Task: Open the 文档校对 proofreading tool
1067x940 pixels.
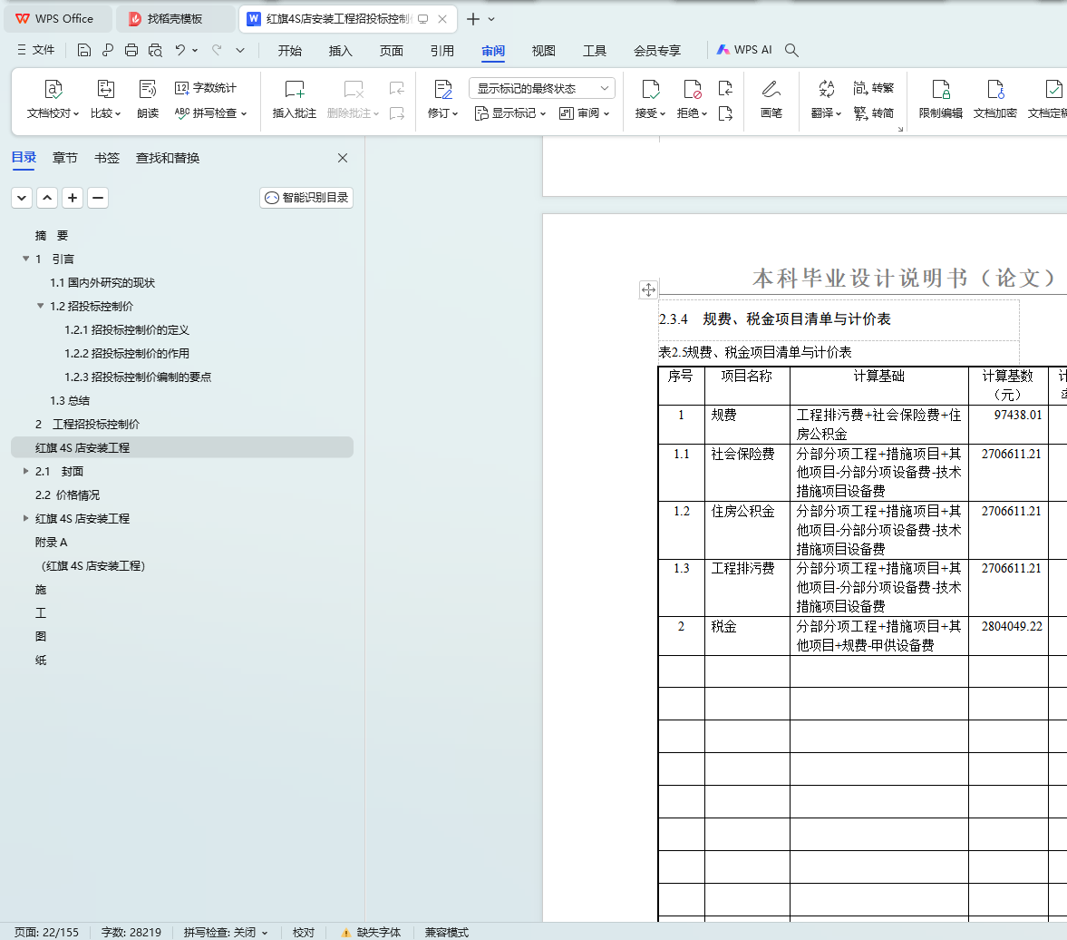Action: 53,100
